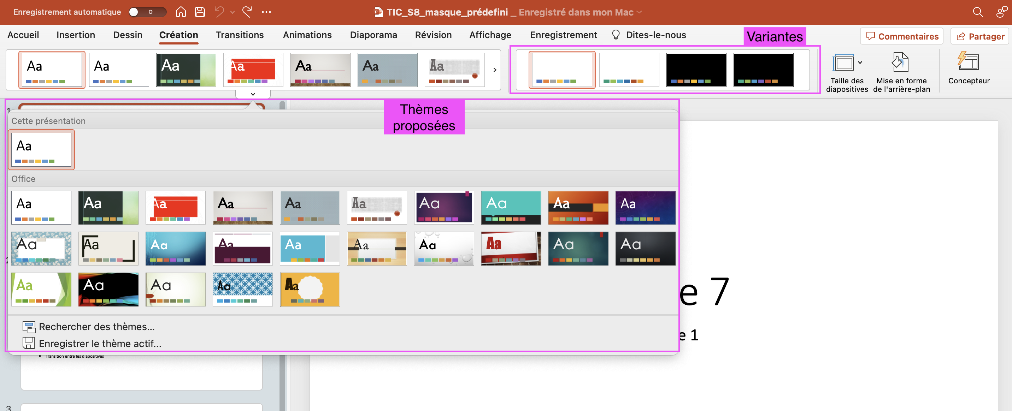1012x411 pixels.
Task: Switch to the Insertion tab
Action: [76, 35]
